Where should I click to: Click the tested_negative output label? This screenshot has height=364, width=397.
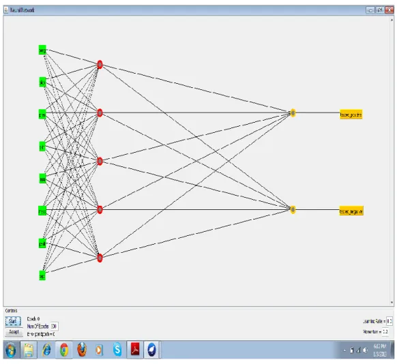click(x=351, y=211)
